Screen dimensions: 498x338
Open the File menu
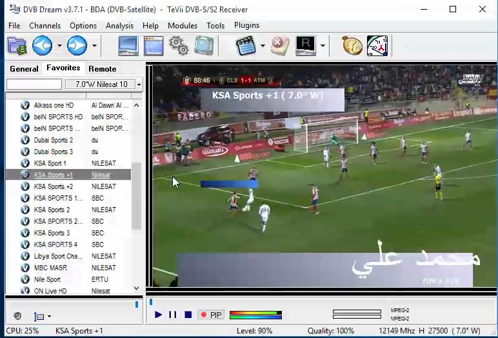pos(14,25)
